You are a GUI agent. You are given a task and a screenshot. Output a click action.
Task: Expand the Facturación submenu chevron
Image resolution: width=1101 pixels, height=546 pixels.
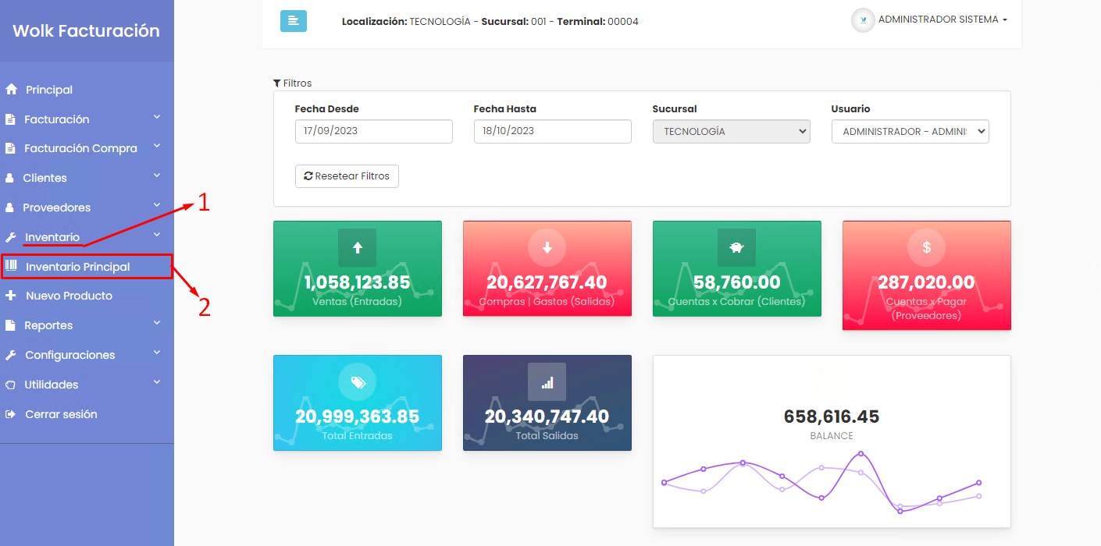[157, 117]
